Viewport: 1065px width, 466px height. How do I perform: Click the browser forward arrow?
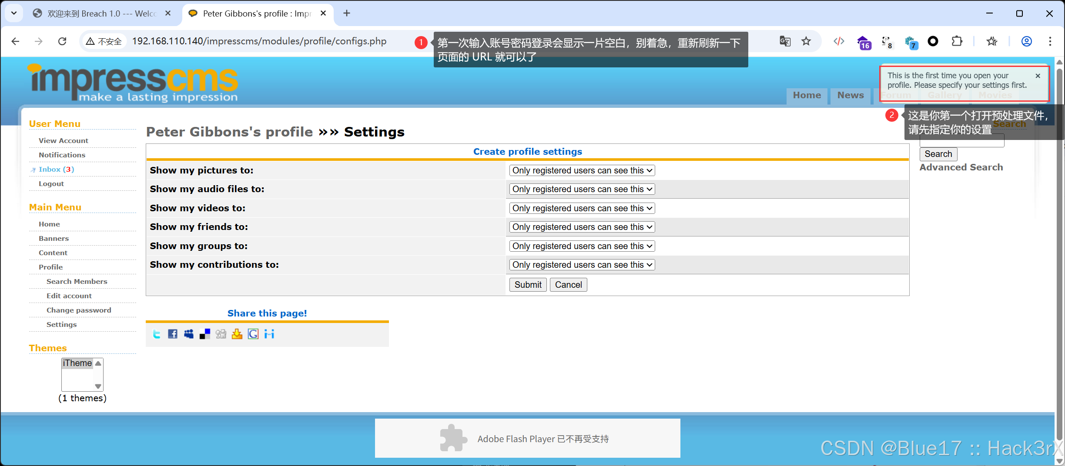coord(39,41)
